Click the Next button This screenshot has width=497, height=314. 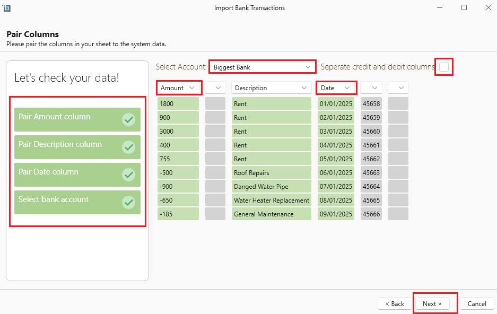point(432,304)
